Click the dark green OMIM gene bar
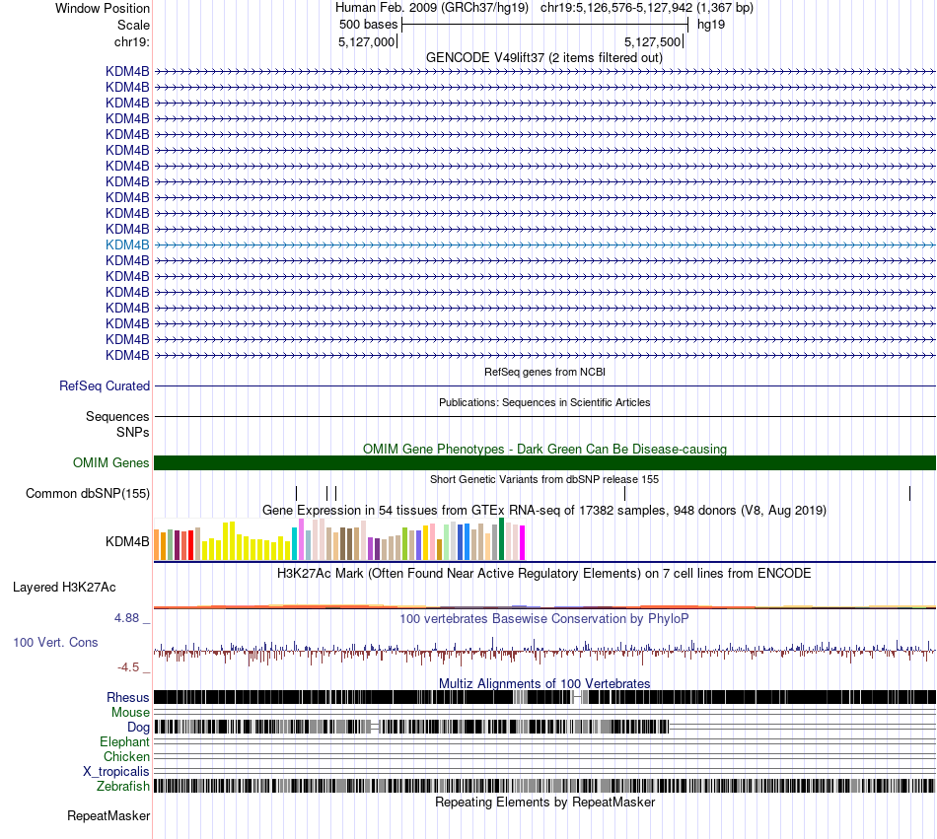This screenshot has height=839, width=937. pos(545,462)
